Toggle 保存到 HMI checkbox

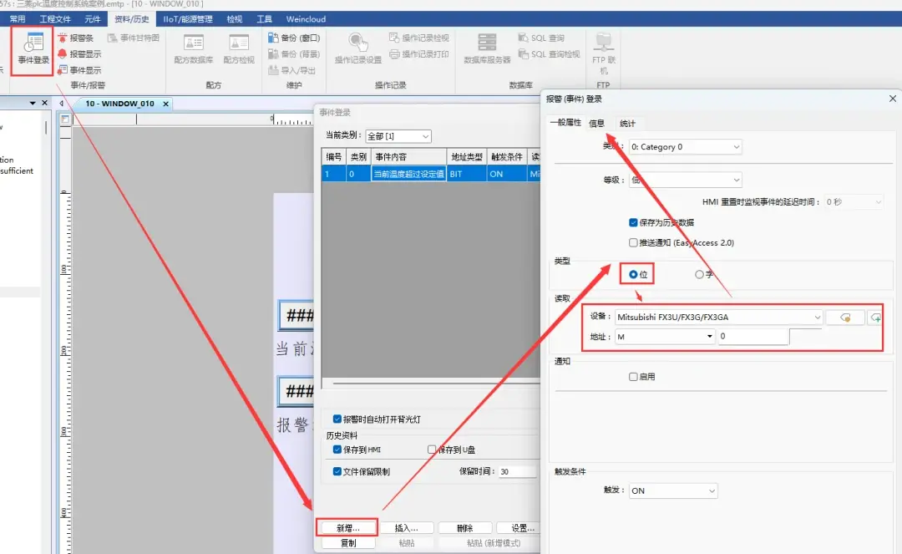[337, 450]
